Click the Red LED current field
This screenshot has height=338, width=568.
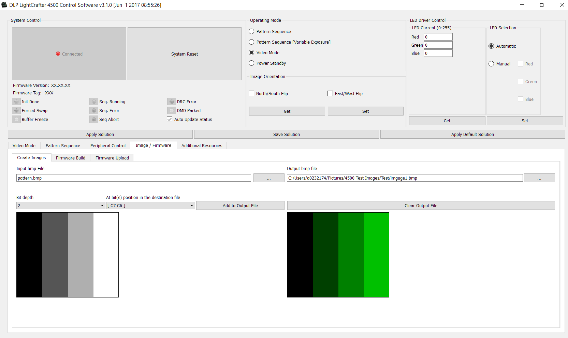pos(438,37)
